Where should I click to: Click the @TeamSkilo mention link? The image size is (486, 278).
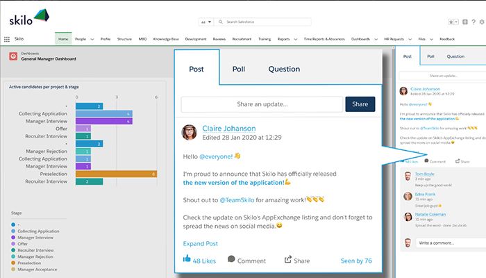pyautogui.click(x=237, y=200)
